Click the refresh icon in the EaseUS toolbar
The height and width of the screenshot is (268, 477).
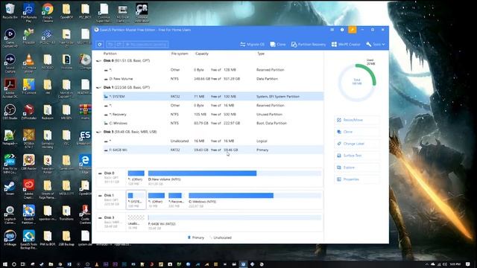tap(99, 45)
